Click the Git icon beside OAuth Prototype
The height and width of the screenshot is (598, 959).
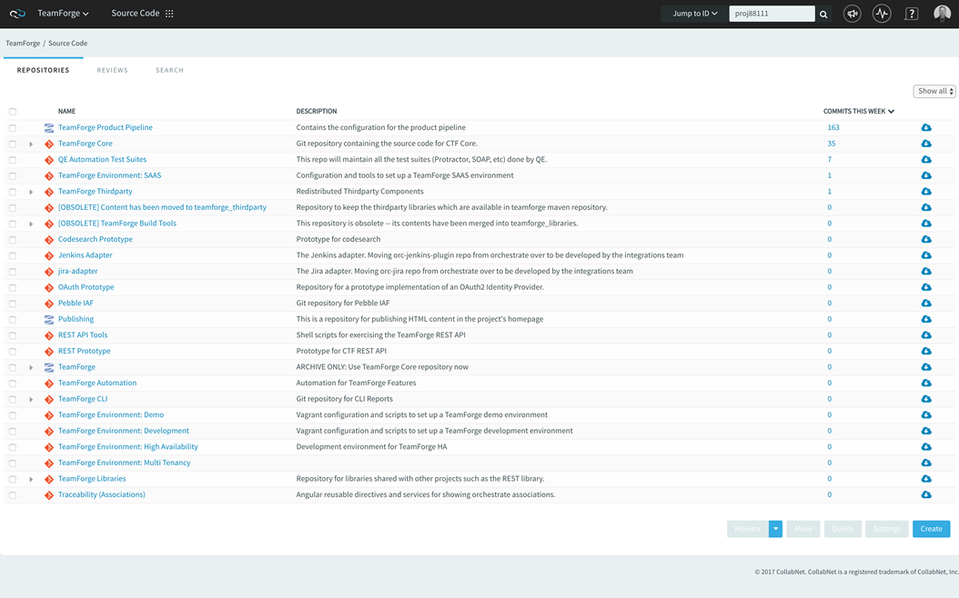pyautogui.click(x=49, y=288)
